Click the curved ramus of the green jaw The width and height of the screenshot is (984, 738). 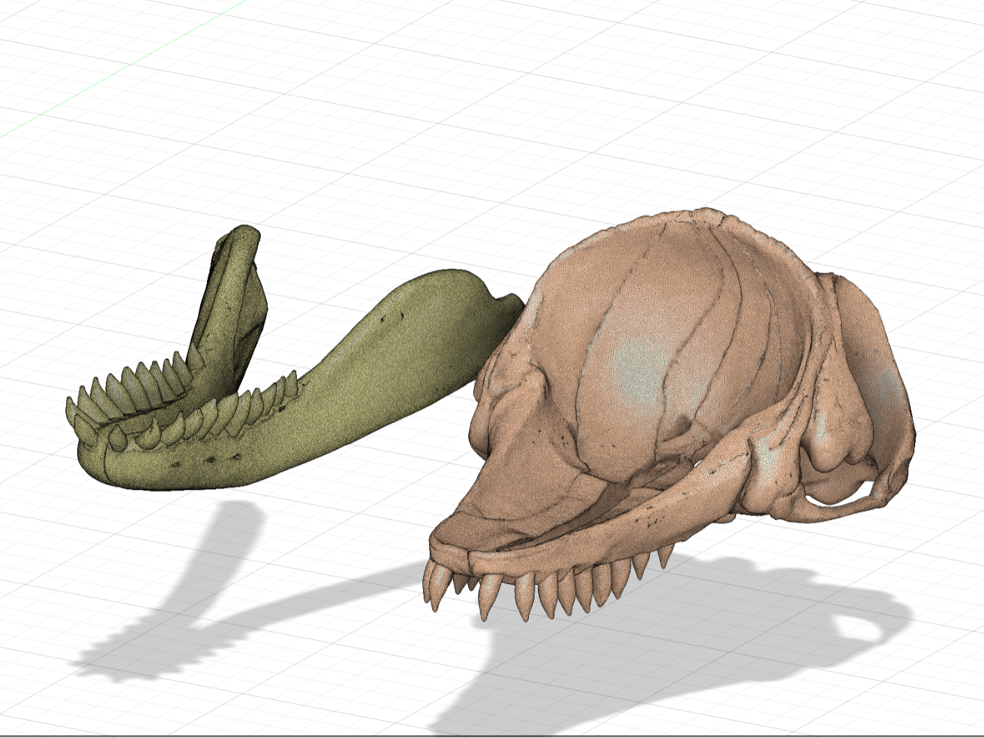point(418,335)
